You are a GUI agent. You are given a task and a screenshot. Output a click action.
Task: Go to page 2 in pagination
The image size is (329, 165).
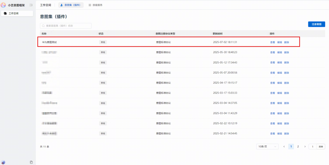(298, 147)
